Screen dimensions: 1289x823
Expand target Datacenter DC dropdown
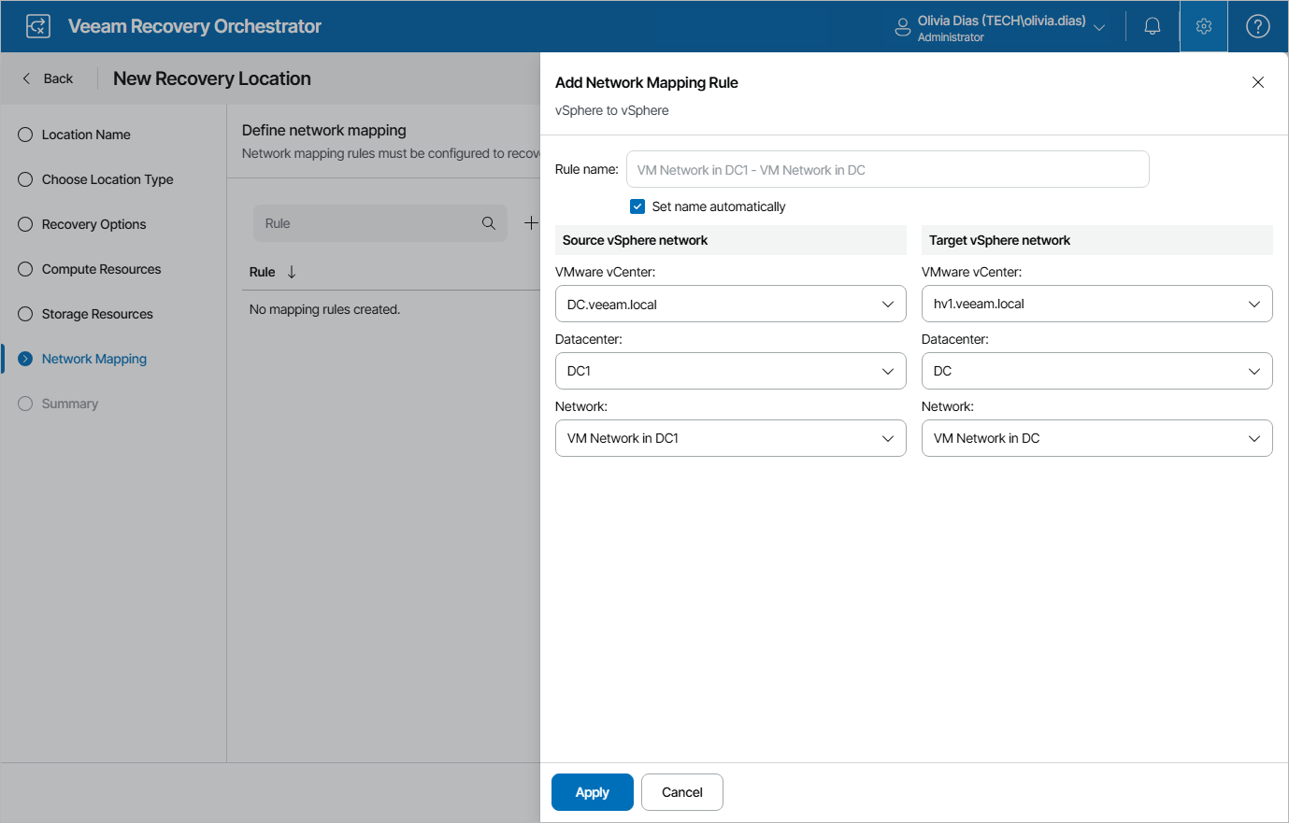[1096, 371]
